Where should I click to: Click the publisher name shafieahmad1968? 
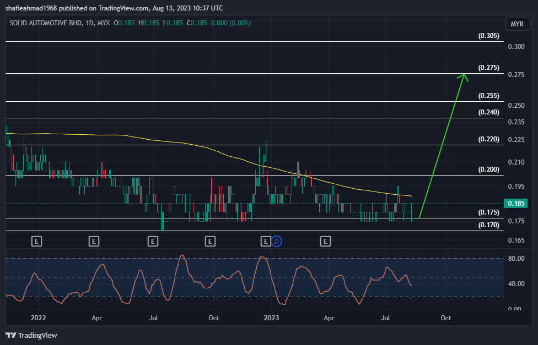31,8
